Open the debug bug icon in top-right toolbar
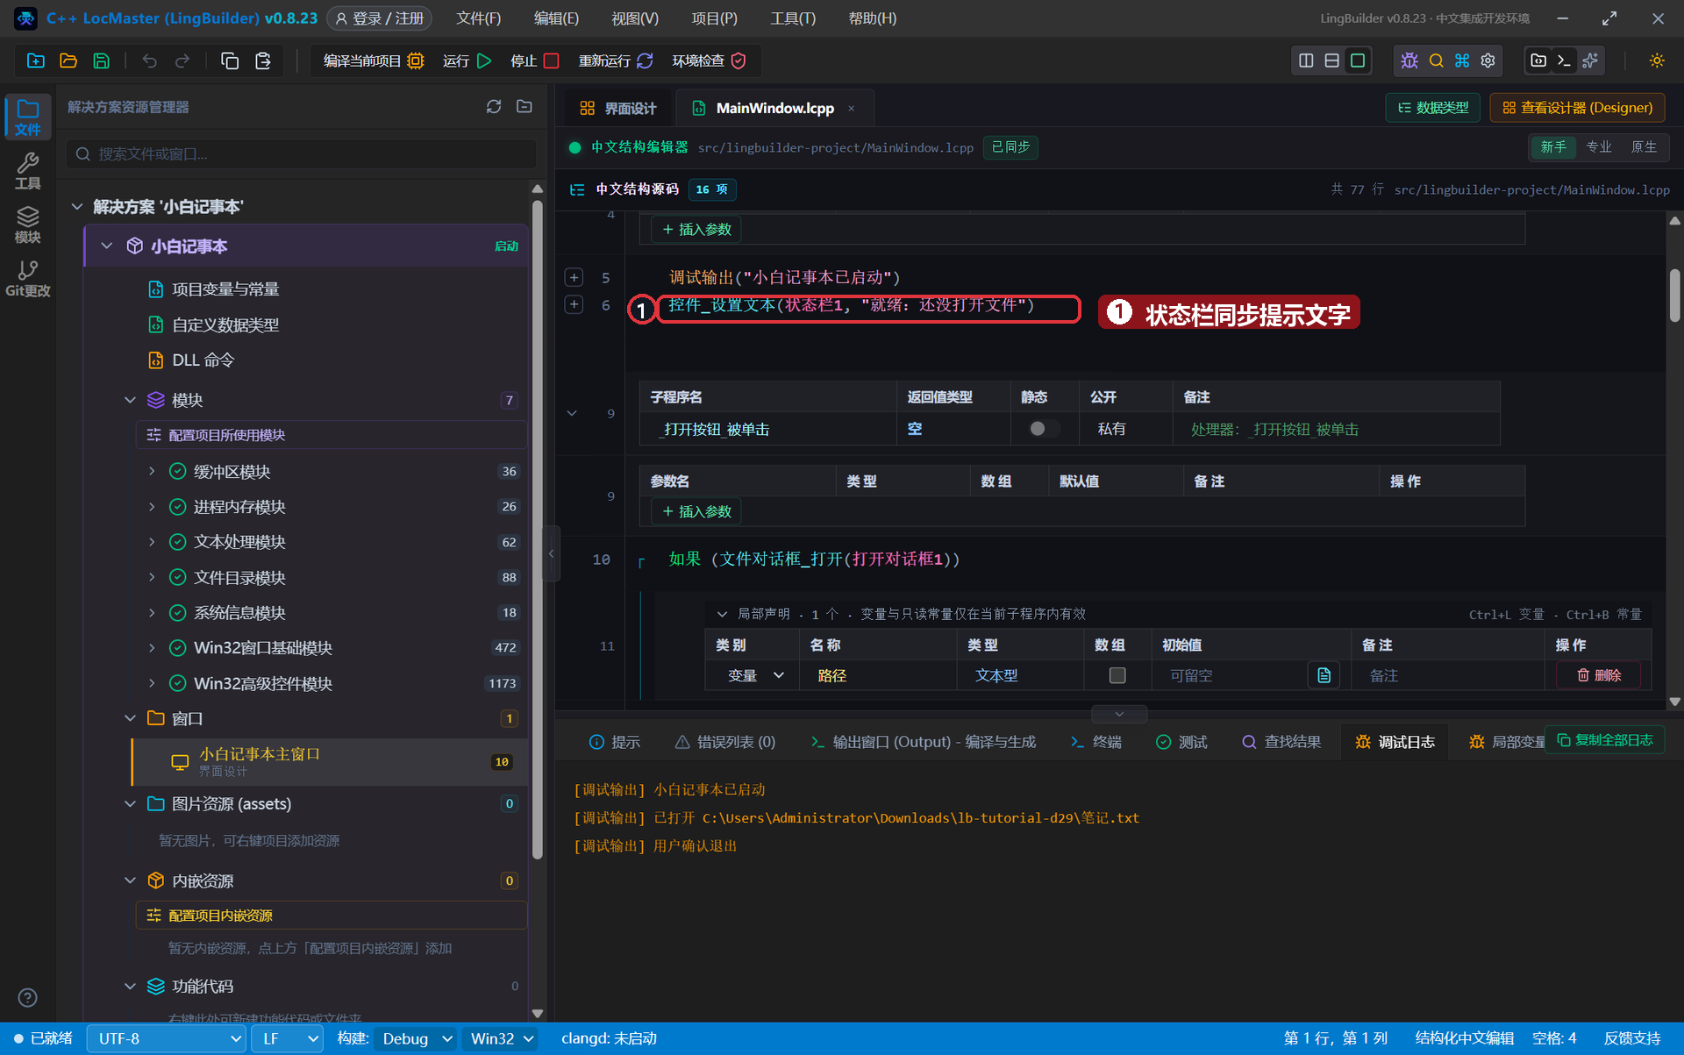The width and height of the screenshot is (1684, 1055). 1409,61
